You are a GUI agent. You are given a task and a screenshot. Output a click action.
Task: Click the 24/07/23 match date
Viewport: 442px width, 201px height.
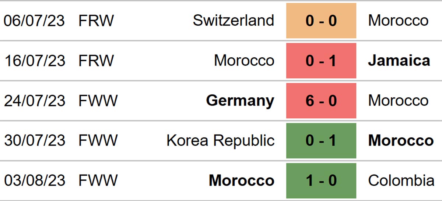coord(35,101)
